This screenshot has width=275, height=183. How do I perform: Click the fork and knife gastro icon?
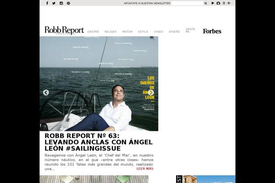tap(224, 3)
